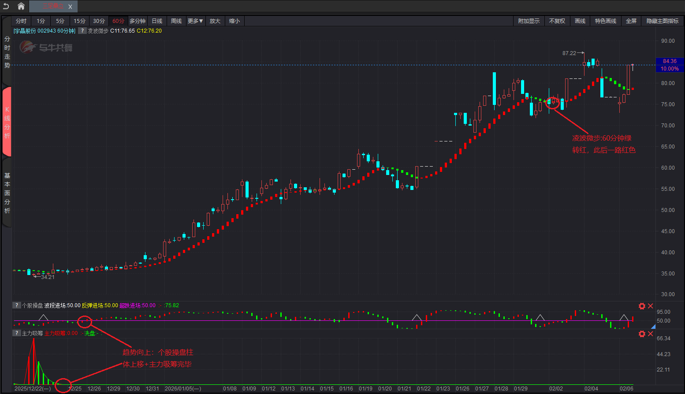Click the back arrow icon

pyautogui.click(x=6, y=6)
